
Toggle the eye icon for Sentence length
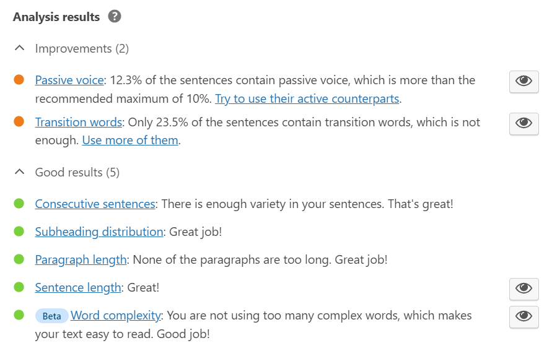point(524,288)
